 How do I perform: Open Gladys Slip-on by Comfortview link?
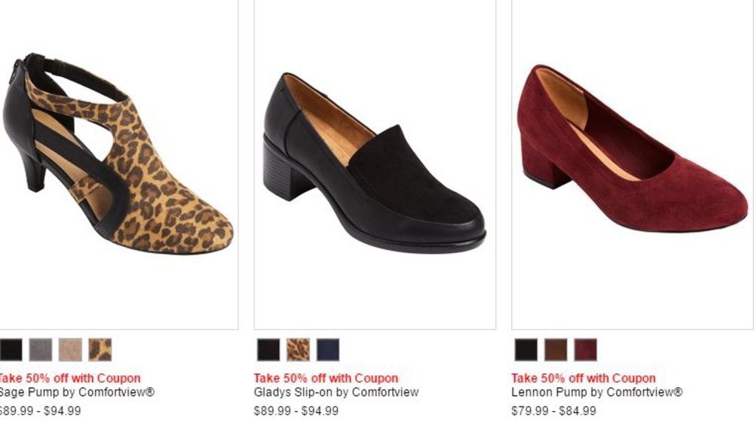(x=336, y=392)
